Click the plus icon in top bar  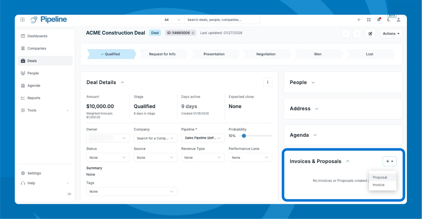(359, 20)
